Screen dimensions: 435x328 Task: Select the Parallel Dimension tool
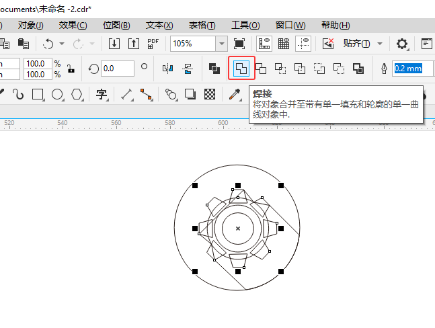pos(127,94)
